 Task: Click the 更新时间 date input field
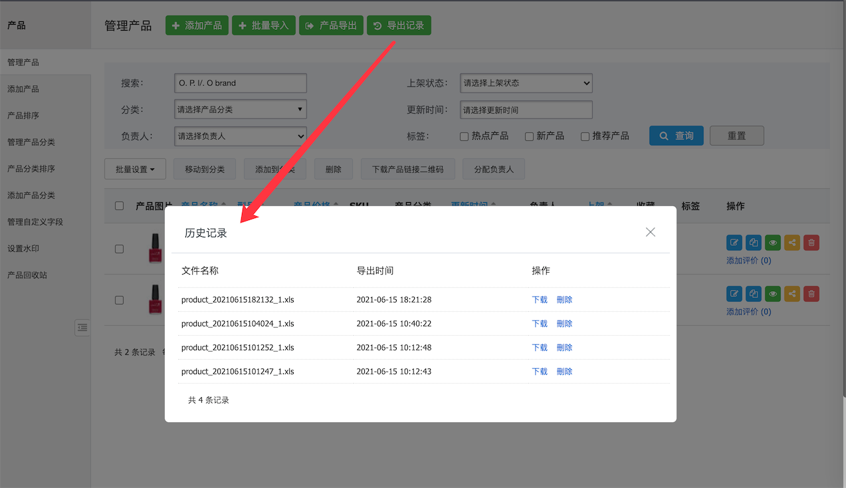(526, 110)
